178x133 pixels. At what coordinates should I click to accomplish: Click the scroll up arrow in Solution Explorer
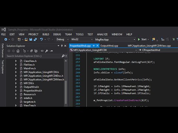[x=66, y=61]
